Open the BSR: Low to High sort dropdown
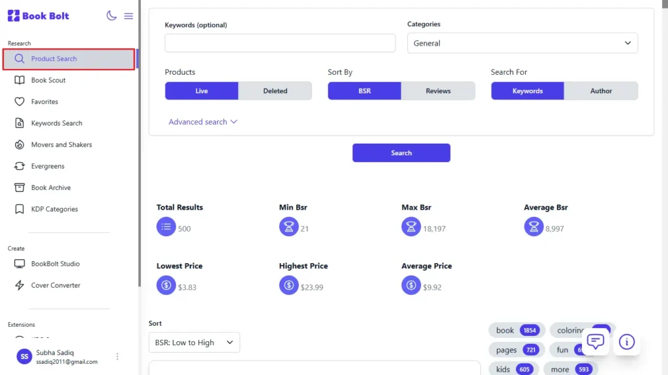This screenshot has width=668, height=375. pos(194,342)
